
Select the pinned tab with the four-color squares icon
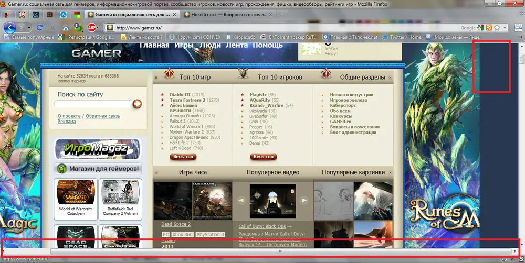[x=77, y=14]
